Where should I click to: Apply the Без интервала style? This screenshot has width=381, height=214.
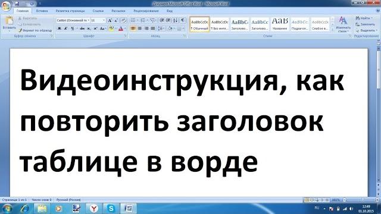coord(220,24)
